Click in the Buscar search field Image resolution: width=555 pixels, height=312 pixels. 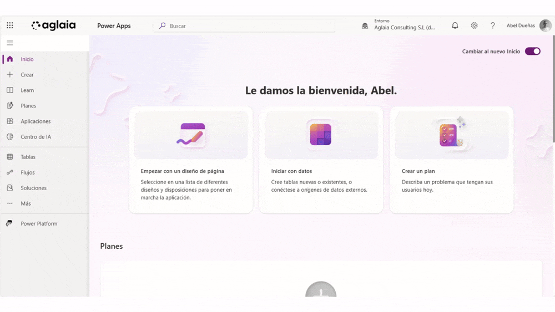(x=244, y=26)
